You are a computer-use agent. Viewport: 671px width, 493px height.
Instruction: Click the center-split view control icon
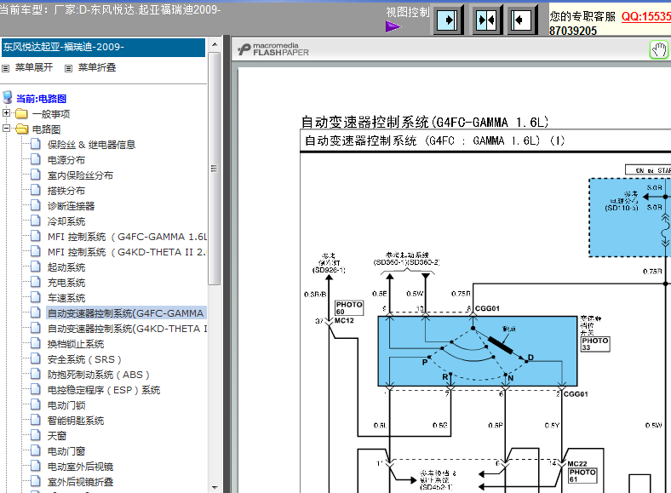click(x=486, y=20)
